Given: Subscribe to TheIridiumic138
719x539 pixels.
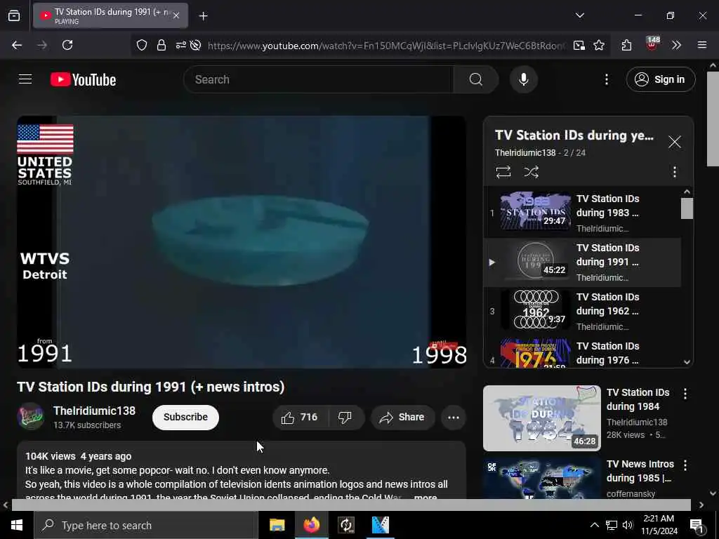Looking at the screenshot, I should point(185,417).
